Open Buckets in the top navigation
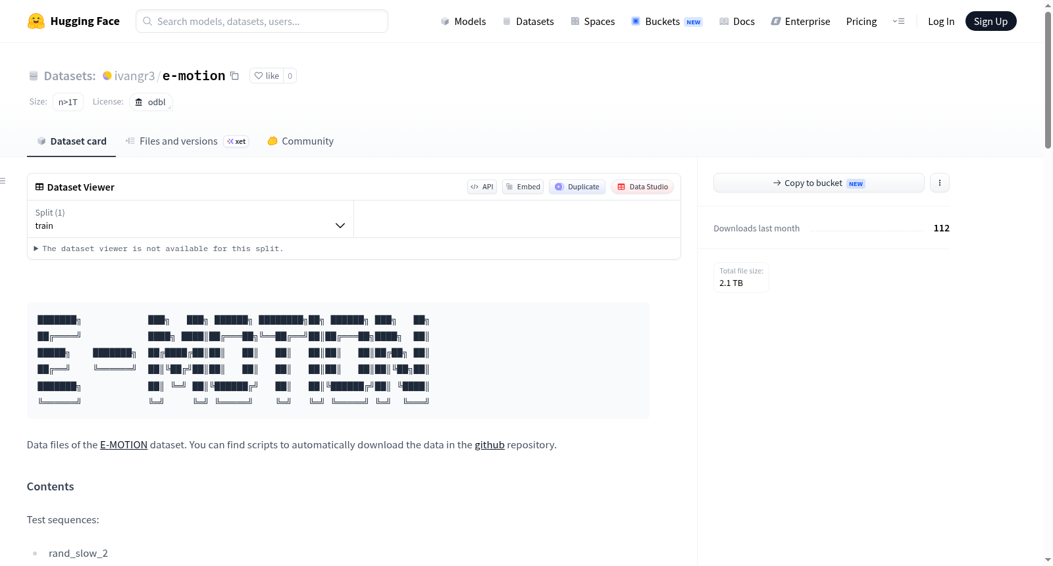The height and width of the screenshot is (566, 1053). [x=667, y=21]
